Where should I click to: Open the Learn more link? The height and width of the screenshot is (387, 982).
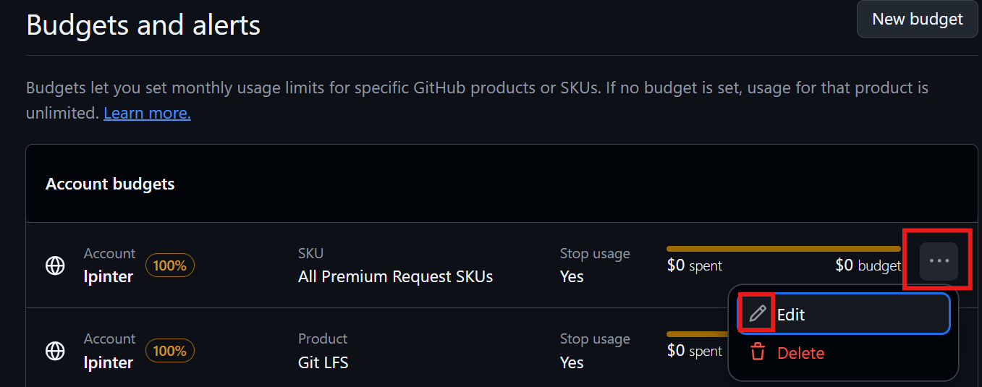coord(147,114)
